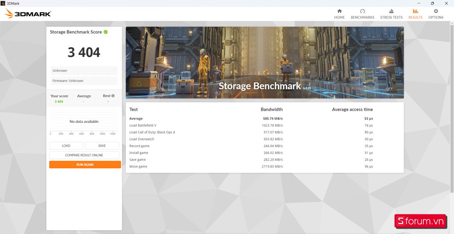Click the 3DMark logo in header

[x=28, y=14]
